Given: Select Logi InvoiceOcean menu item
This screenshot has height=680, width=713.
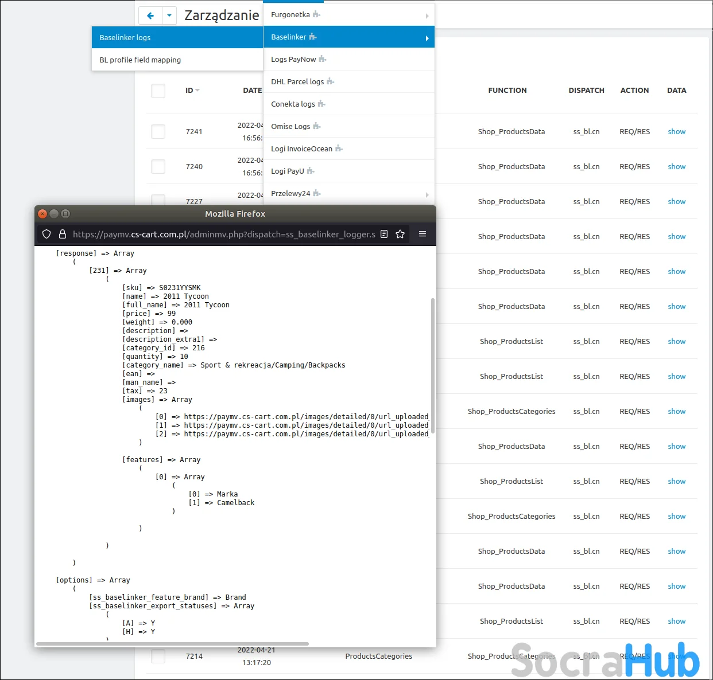Looking at the screenshot, I should point(349,148).
